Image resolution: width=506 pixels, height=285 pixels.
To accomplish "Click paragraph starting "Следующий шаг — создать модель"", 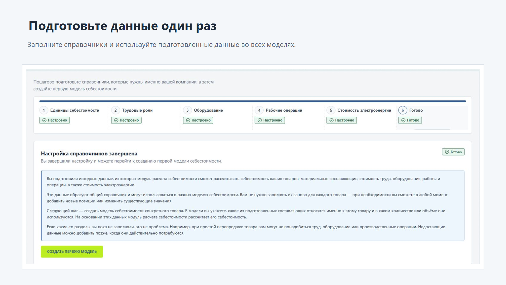I will [246, 214].
